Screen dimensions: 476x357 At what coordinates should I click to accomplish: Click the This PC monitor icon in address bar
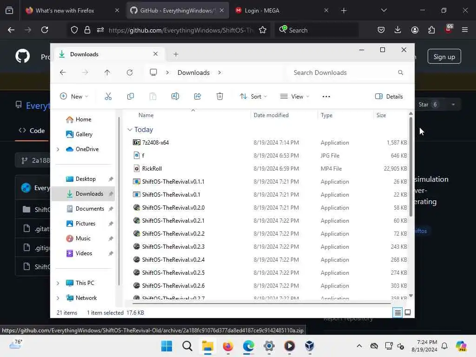pyautogui.click(x=153, y=72)
